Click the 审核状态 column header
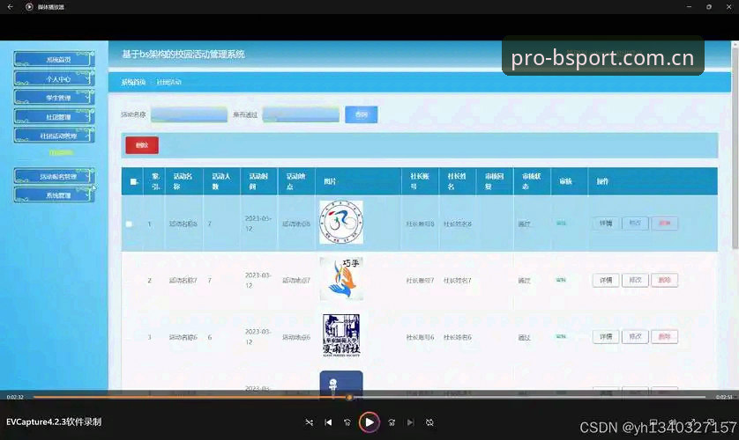The height and width of the screenshot is (440, 739). coord(531,181)
